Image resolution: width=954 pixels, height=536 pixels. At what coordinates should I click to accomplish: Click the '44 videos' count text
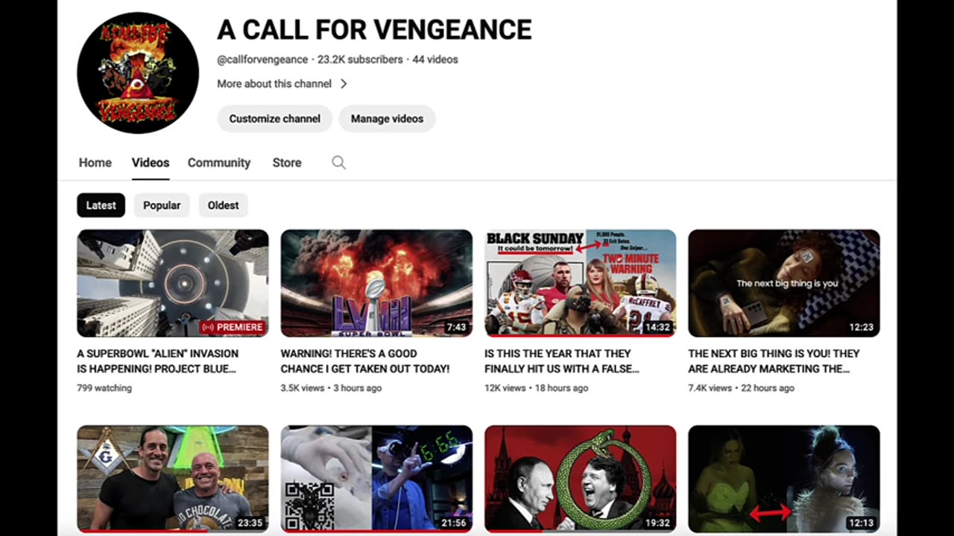click(x=435, y=60)
